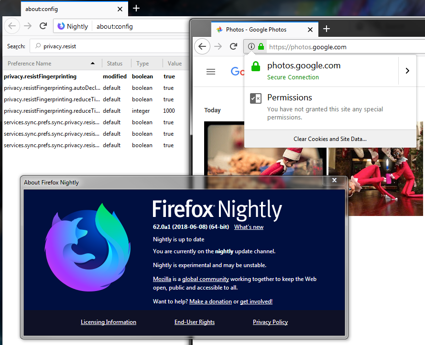Click the version text 62.0a1 (2018-06-08) (64-bit)
This screenshot has width=425, height=345.
191,227
